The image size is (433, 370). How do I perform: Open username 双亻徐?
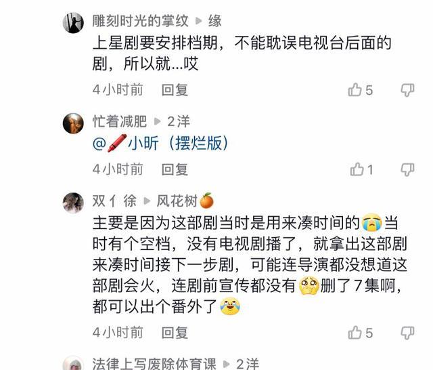tap(114, 201)
